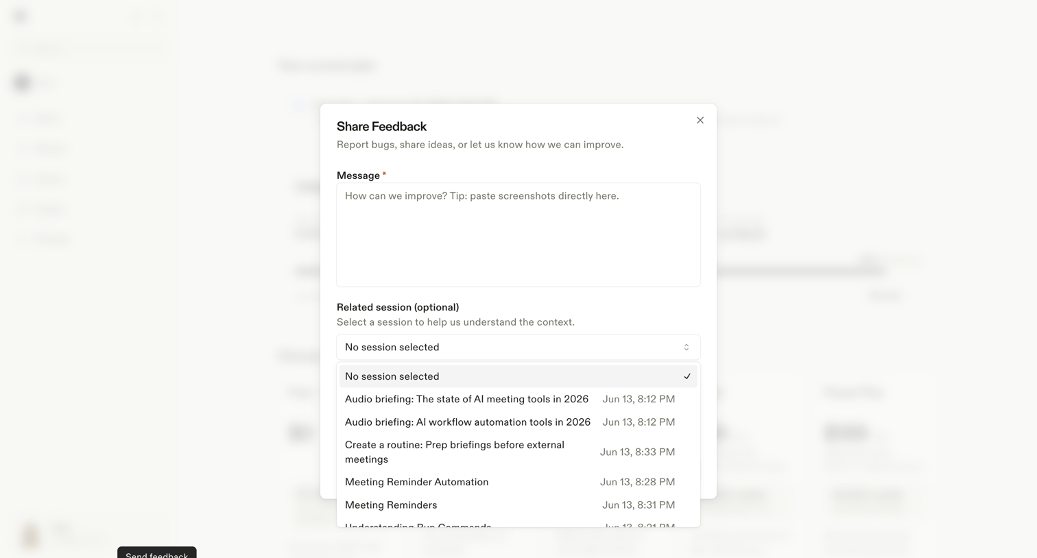
Task: Collapse the related session dropdown
Action: tap(518, 347)
